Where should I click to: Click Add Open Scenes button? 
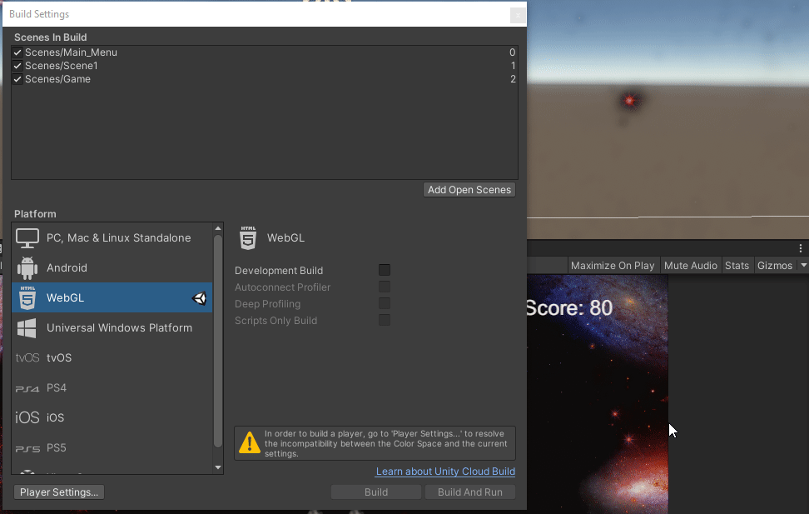coord(469,190)
